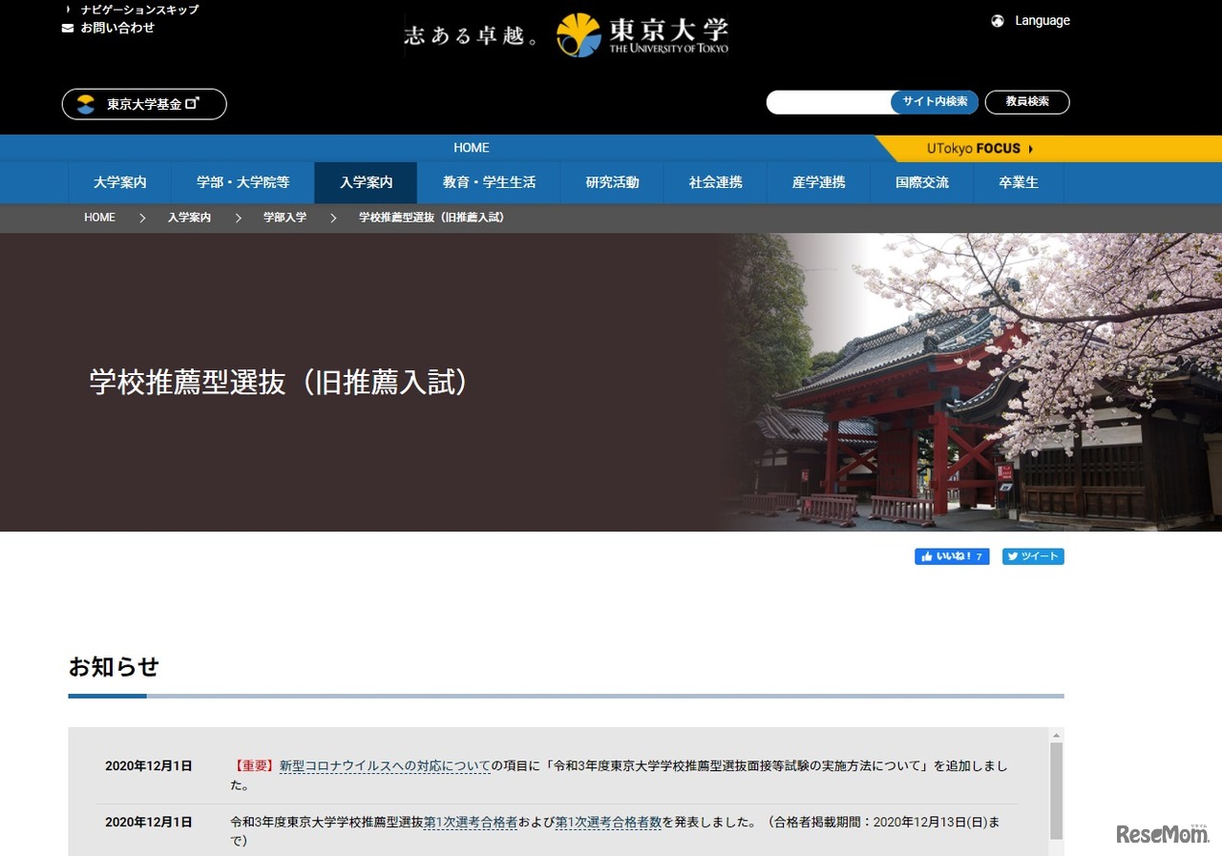Open the 卒業生 menu
1222x856 pixels.
click(x=1019, y=182)
